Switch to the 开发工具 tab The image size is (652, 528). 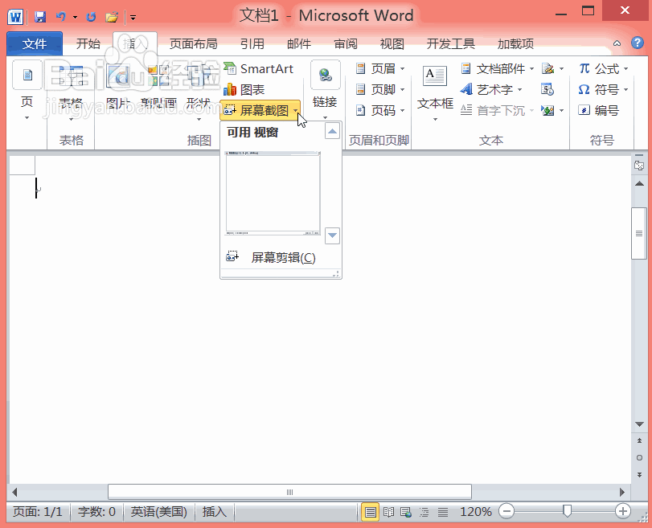tap(450, 43)
